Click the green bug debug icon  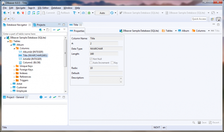(89, 13)
